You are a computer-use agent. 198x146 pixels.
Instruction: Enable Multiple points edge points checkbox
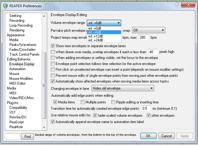pos(83,102)
